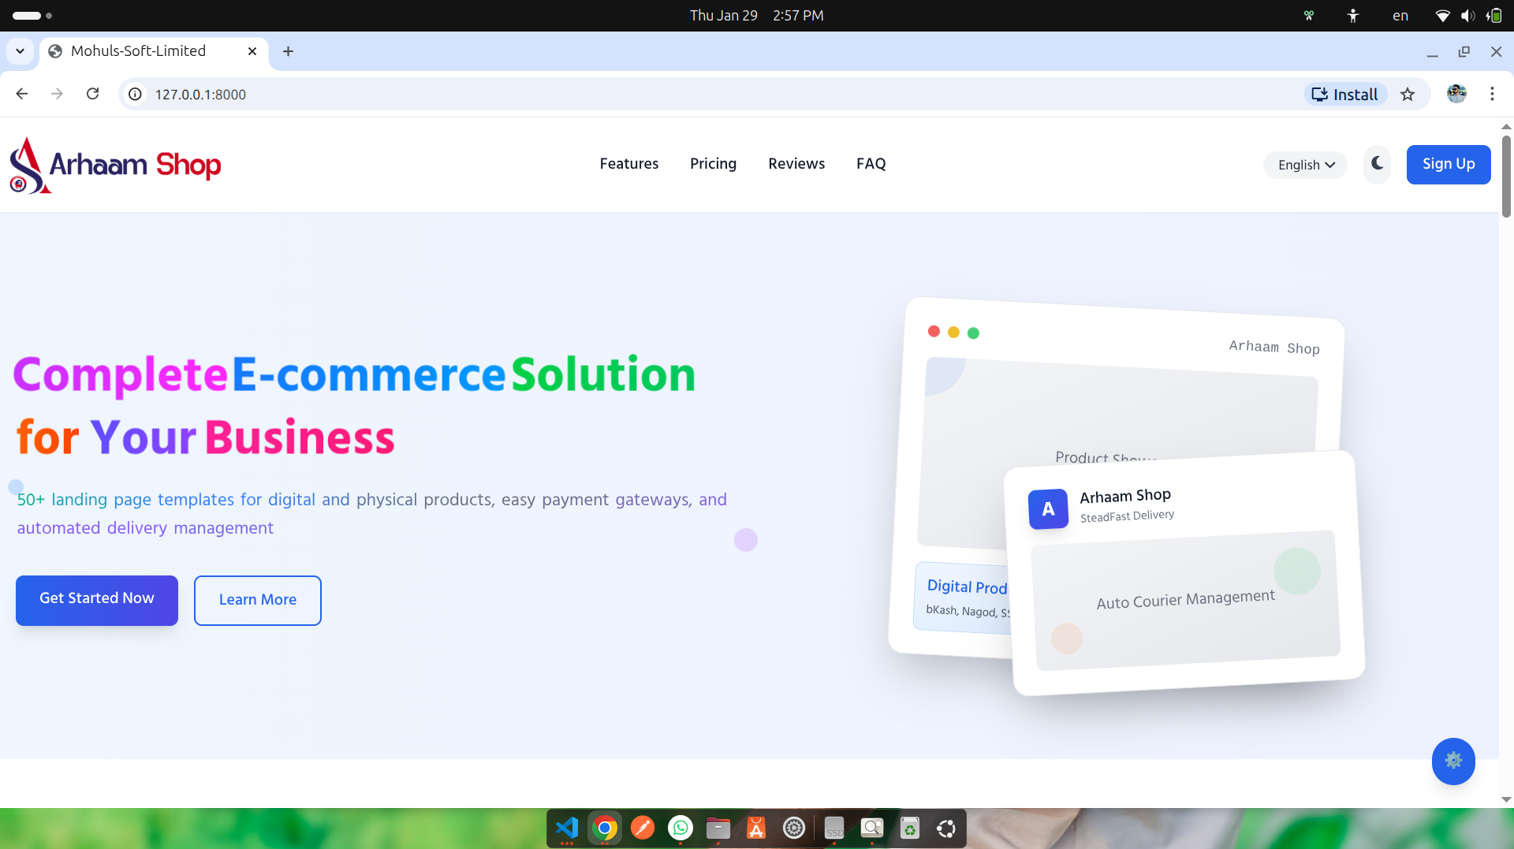This screenshot has width=1514, height=849.
Task: Open the App Center in the dock
Action: point(756,829)
